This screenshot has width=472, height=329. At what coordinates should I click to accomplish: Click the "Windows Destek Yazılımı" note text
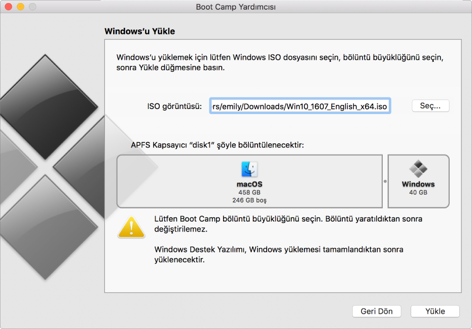coord(279,254)
